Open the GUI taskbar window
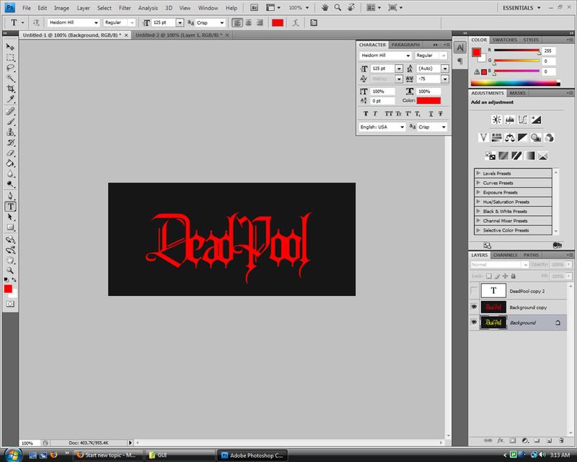Image resolution: width=577 pixels, height=462 pixels. pos(180,456)
